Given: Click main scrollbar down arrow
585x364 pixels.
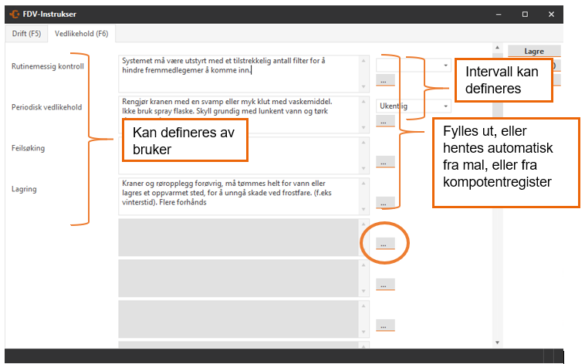Looking at the screenshot, I should [x=498, y=342].
